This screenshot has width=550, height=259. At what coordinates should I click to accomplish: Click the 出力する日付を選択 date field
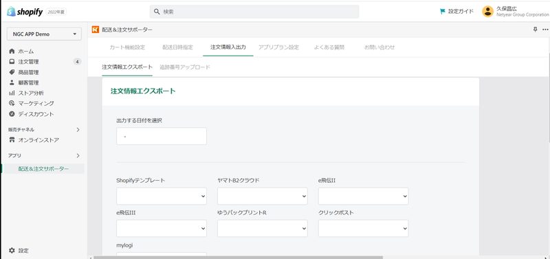coord(162,136)
